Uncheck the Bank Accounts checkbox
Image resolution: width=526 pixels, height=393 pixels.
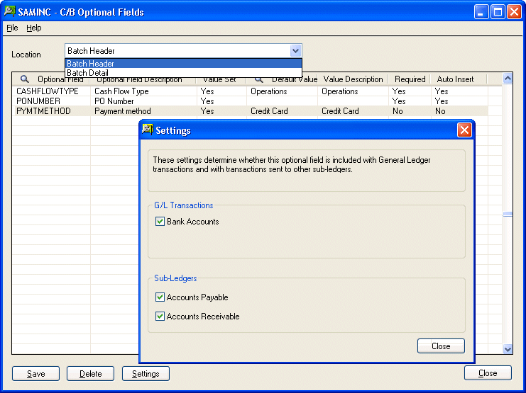pyautogui.click(x=160, y=221)
